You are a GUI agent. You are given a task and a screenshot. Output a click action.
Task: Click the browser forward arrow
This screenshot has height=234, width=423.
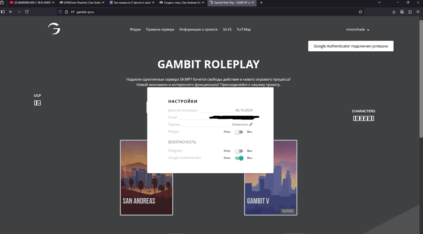tap(19, 12)
